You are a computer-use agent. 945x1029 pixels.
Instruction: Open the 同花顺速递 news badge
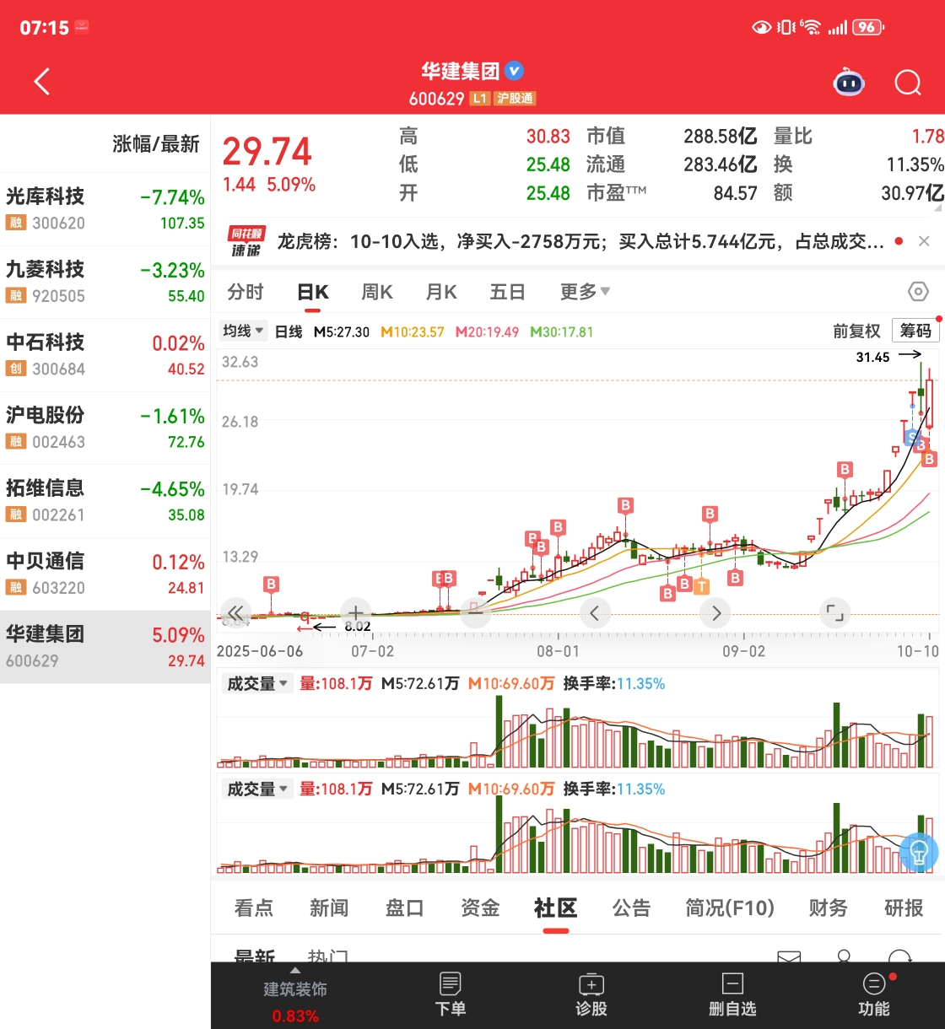(x=246, y=241)
